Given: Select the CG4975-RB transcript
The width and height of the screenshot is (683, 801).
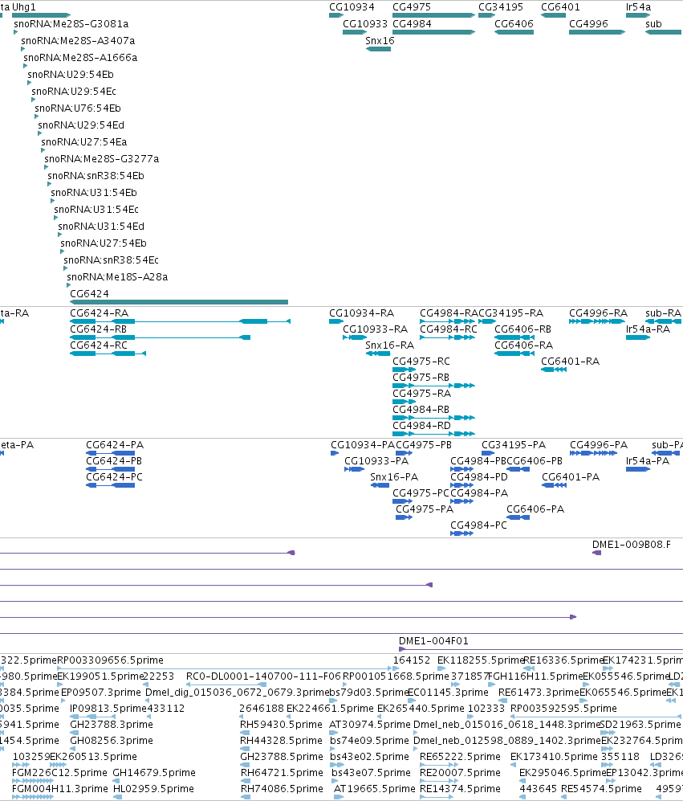Looking at the screenshot, I should click(433, 386).
